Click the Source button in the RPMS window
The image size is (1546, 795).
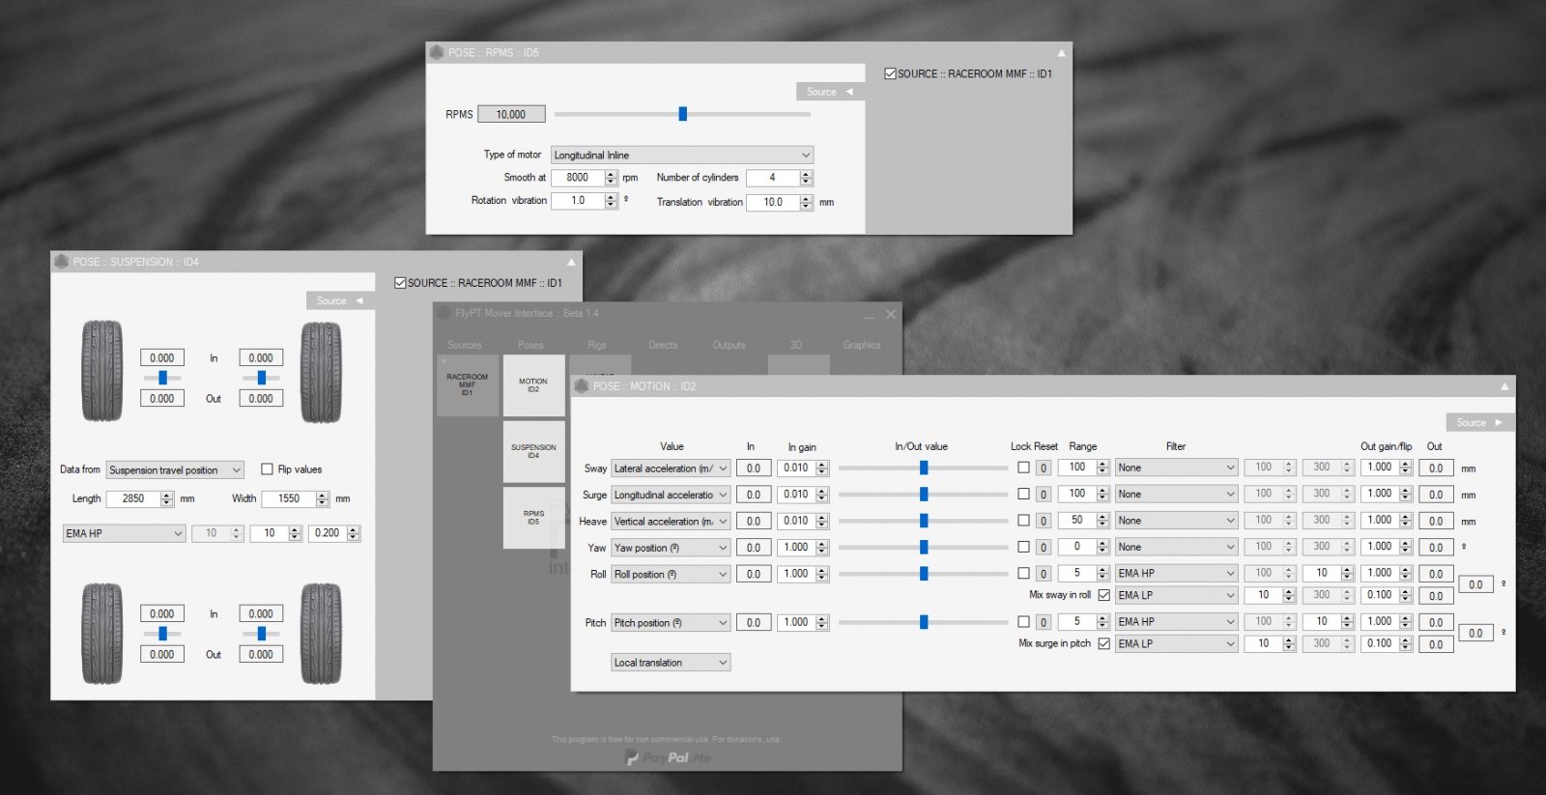click(830, 92)
